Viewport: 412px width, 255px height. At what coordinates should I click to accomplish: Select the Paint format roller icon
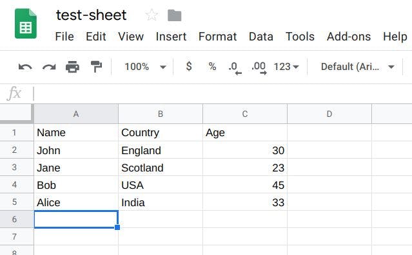(96, 67)
